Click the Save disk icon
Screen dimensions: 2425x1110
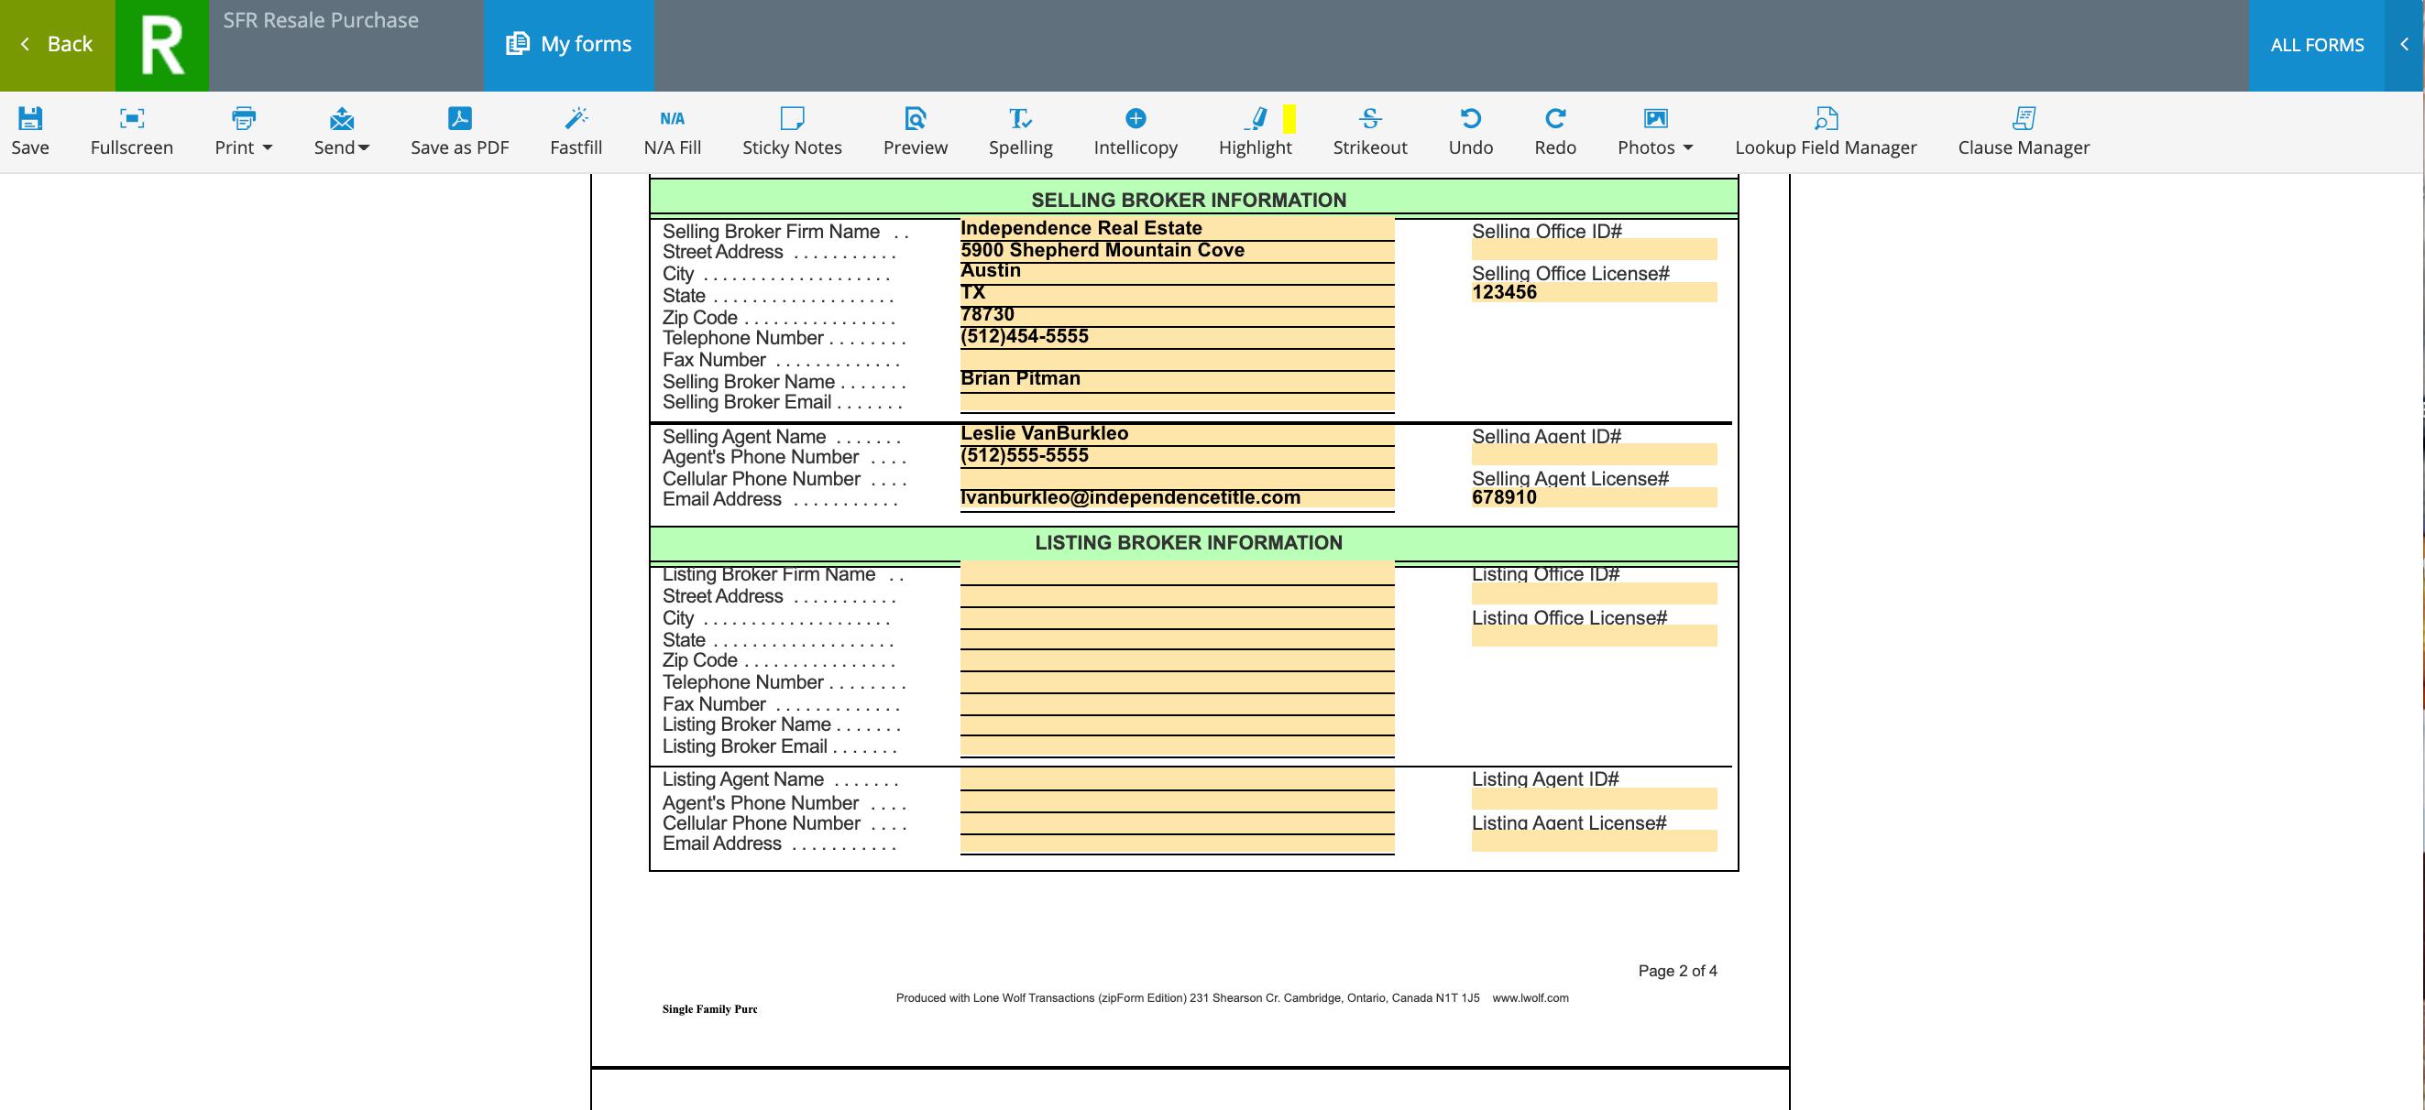pyautogui.click(x=30, y=118)
